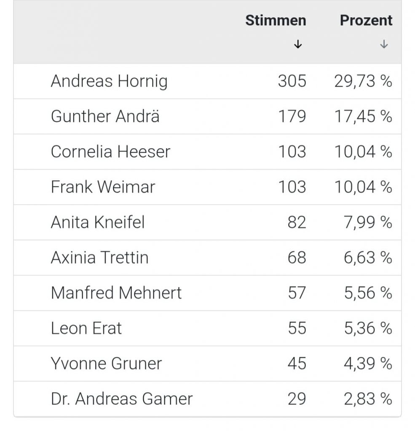
Task: Click the 17,45 % value
Action: [x=363, y=116]
